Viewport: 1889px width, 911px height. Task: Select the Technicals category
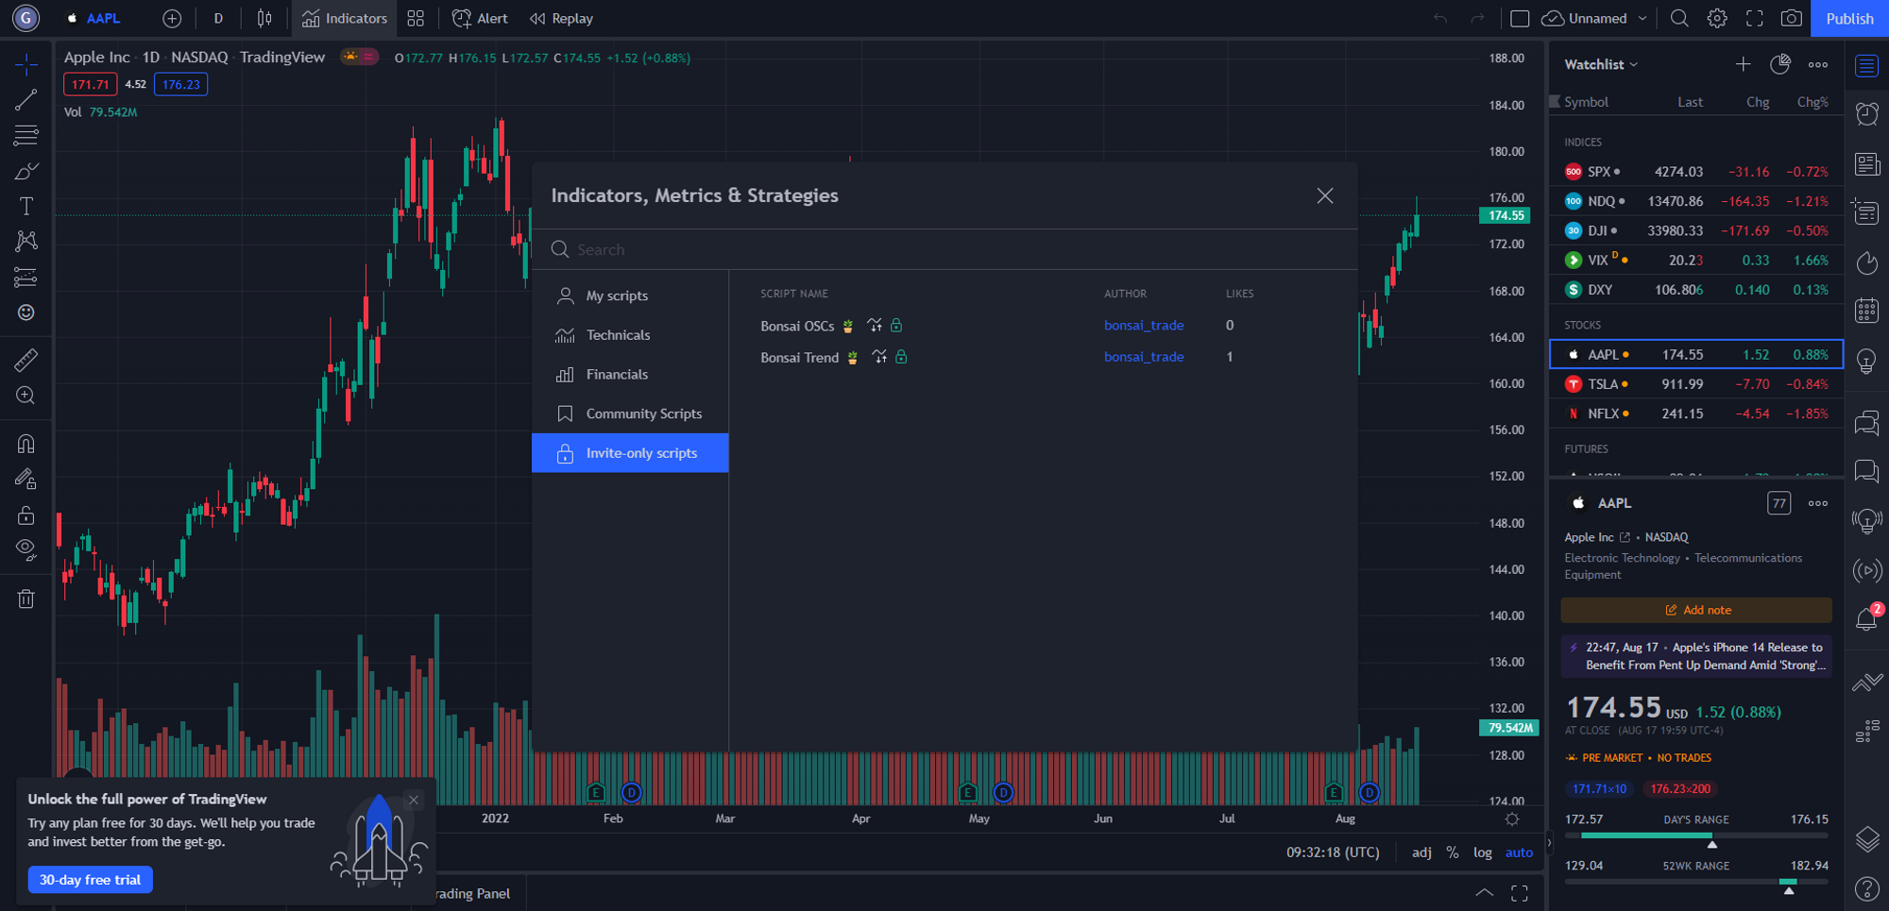click(x=618, y=335)
